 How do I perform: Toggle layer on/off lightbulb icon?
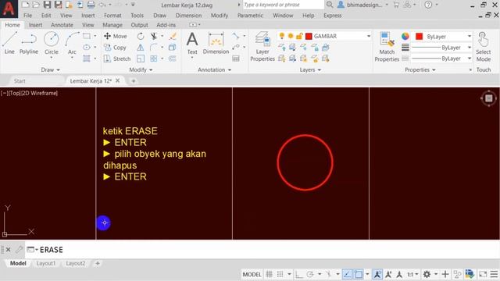pyautogui.click(x=281, y=36)
